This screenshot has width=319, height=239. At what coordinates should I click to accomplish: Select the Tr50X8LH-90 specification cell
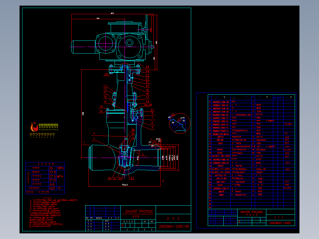point(243,115)
